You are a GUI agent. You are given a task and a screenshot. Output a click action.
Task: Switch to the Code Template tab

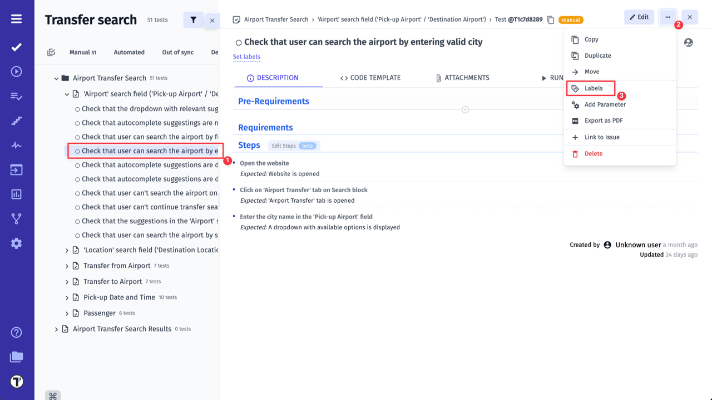point(370,78)
